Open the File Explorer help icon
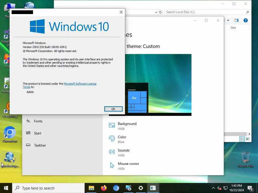This screenshot has height=193, width=258. (245, 20)
